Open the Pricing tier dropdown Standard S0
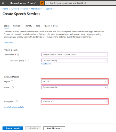Screen dimensions: 116x132 pos(74,101)
